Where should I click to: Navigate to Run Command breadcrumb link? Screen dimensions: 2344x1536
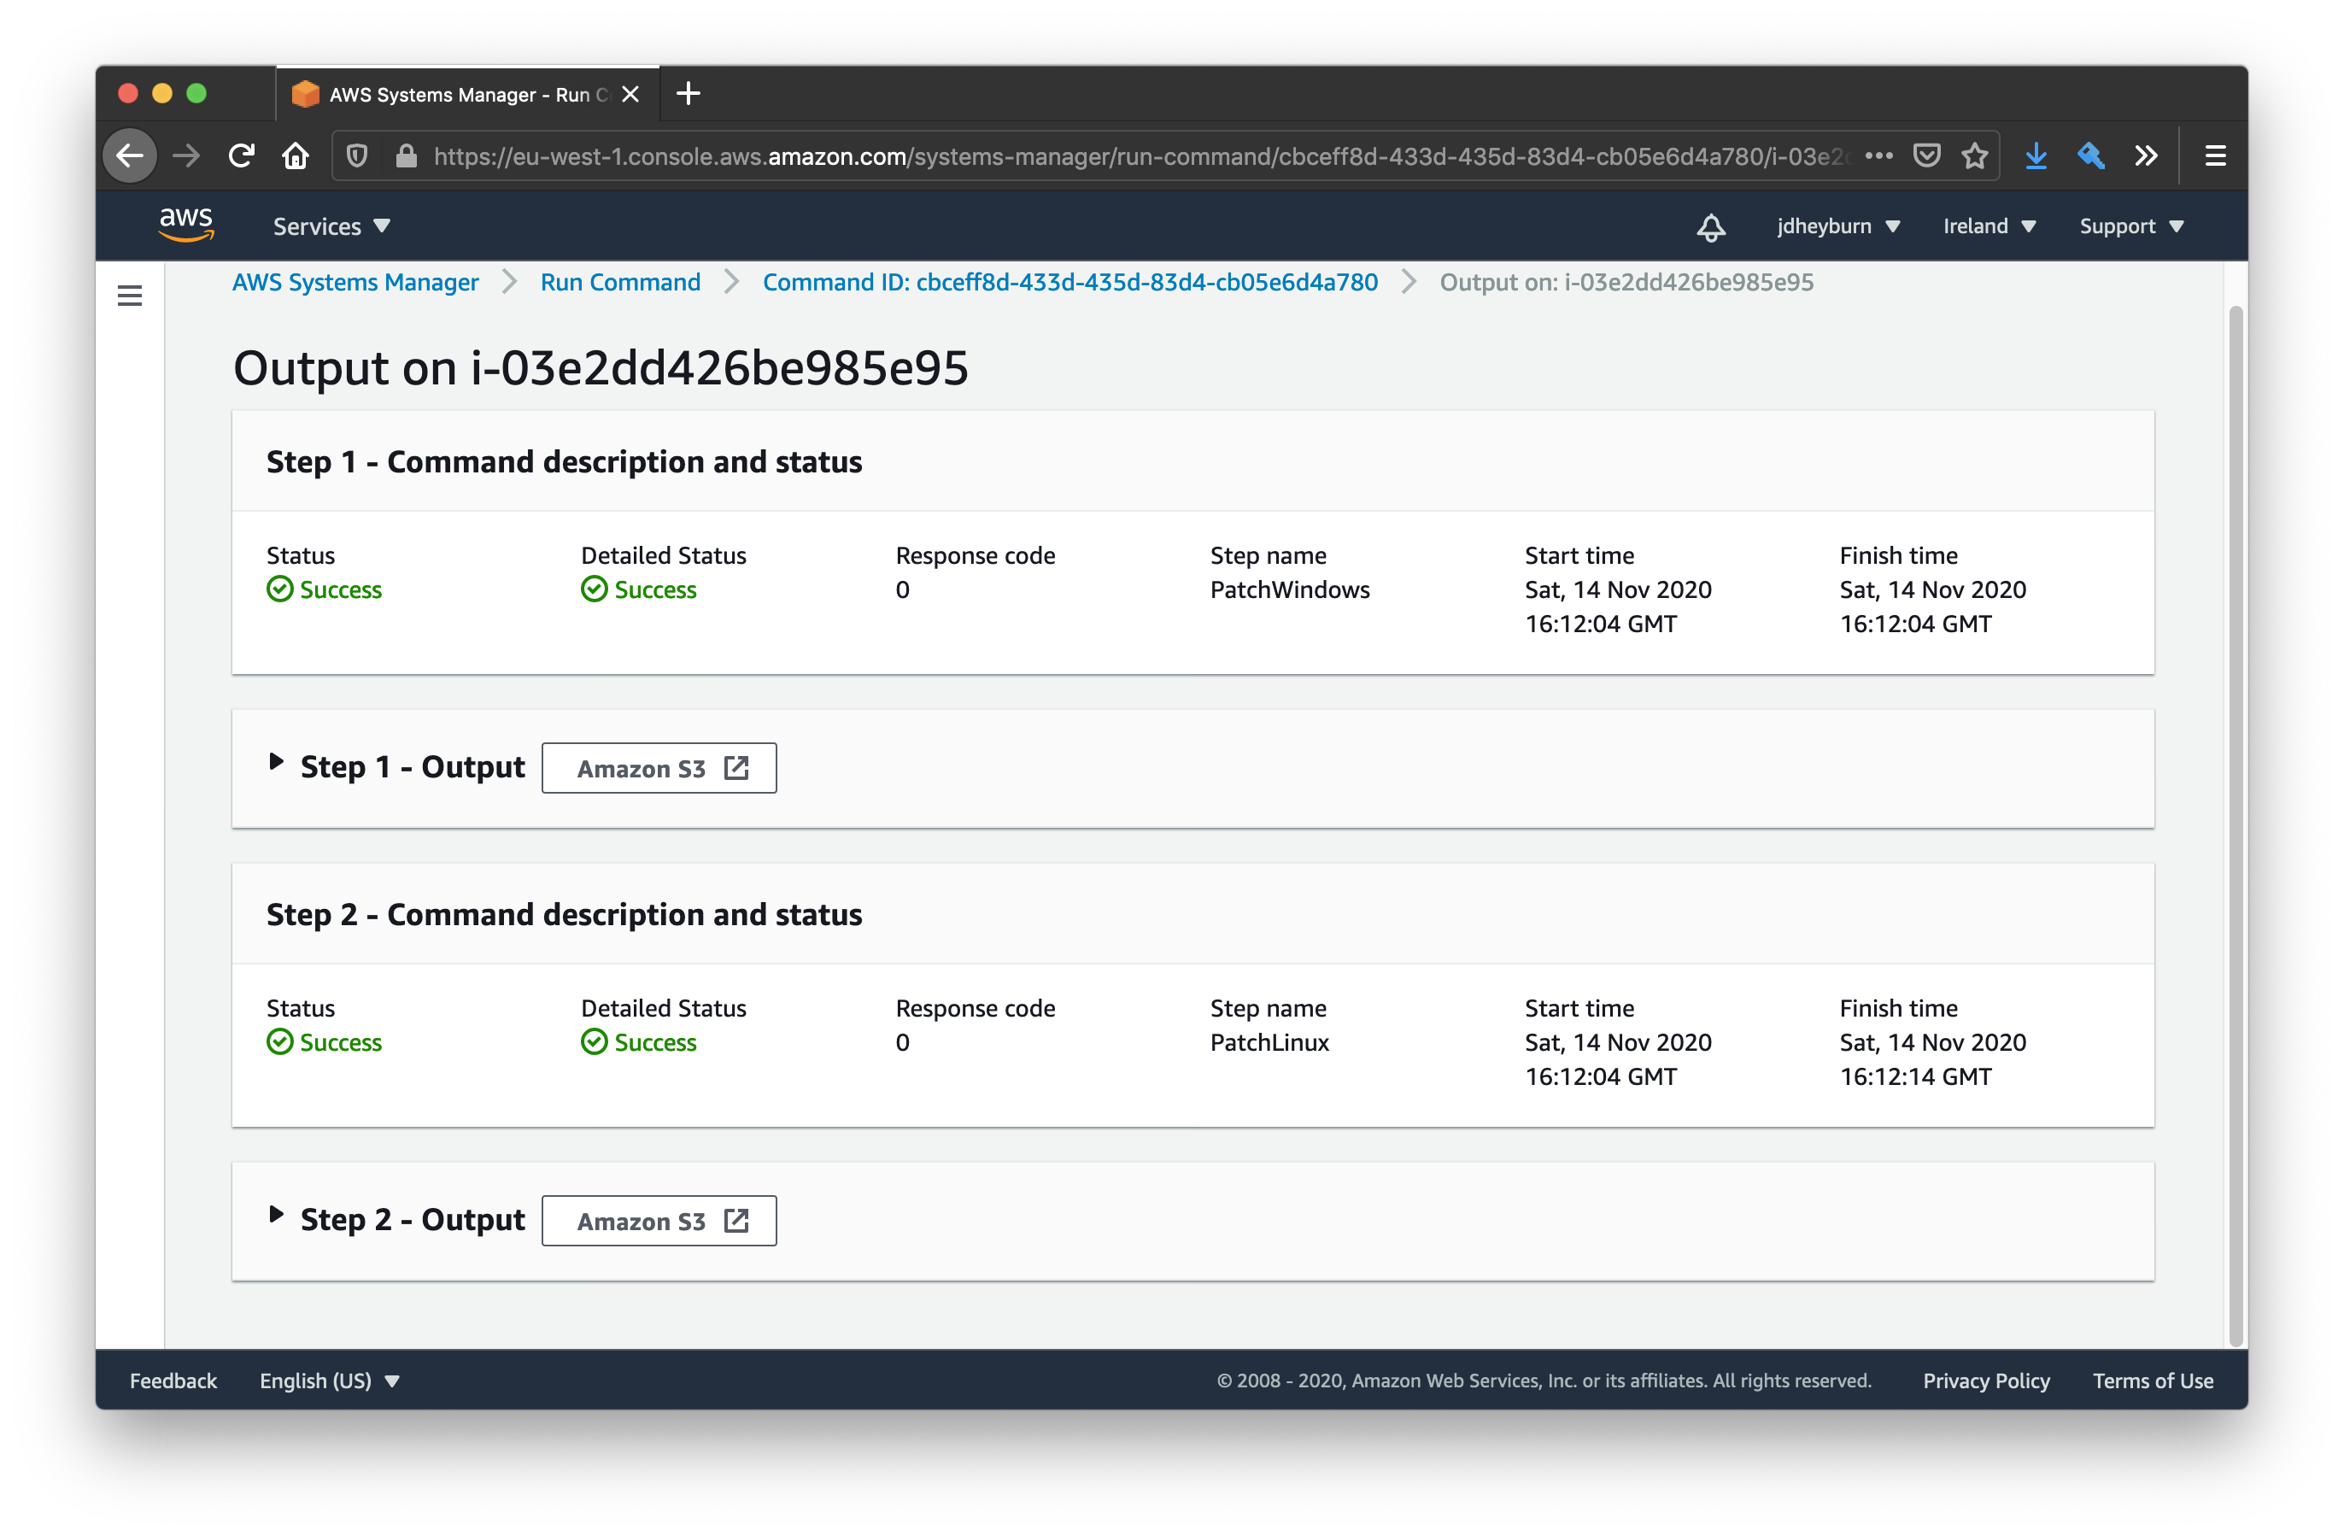point(618,283)
